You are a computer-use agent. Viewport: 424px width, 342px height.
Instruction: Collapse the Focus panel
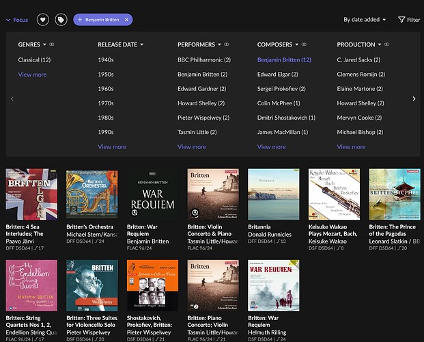click(17, 20)
